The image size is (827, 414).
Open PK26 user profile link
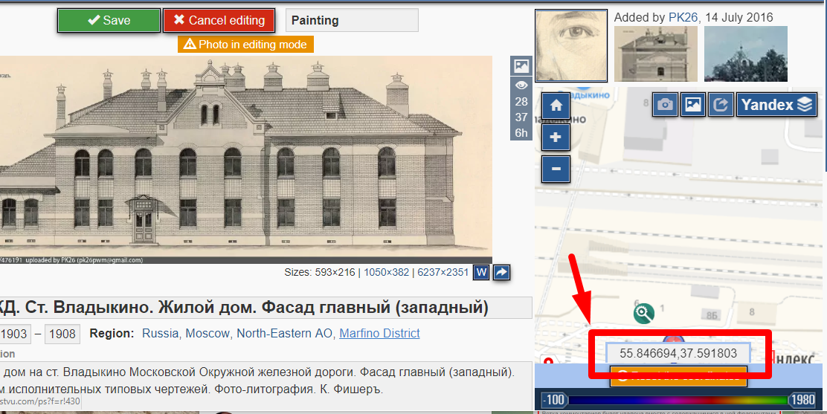pyautogui.click(x=683, y=17)
